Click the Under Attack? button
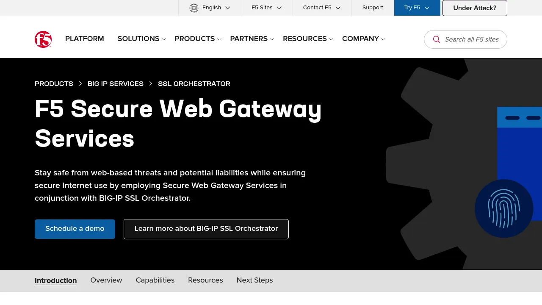Viewport: 542px width, 305px height. 475,8
